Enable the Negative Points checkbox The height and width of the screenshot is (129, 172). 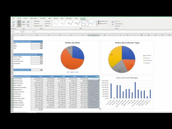33,26
